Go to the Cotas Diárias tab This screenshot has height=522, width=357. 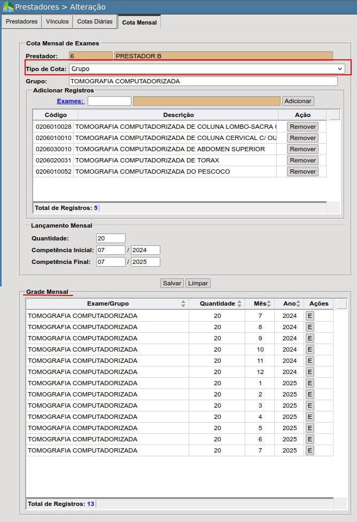95,22
